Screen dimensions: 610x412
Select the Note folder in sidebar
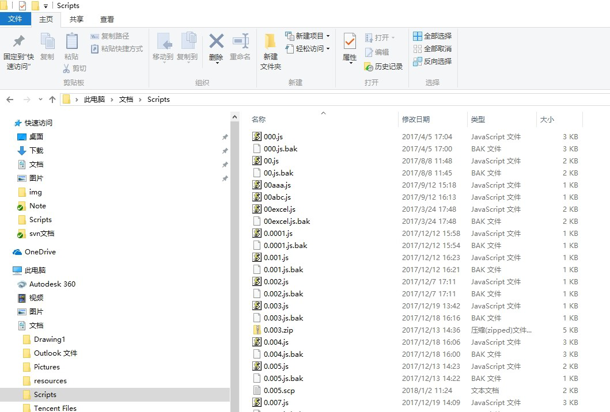pyautogui.click(x=32, y=206)
